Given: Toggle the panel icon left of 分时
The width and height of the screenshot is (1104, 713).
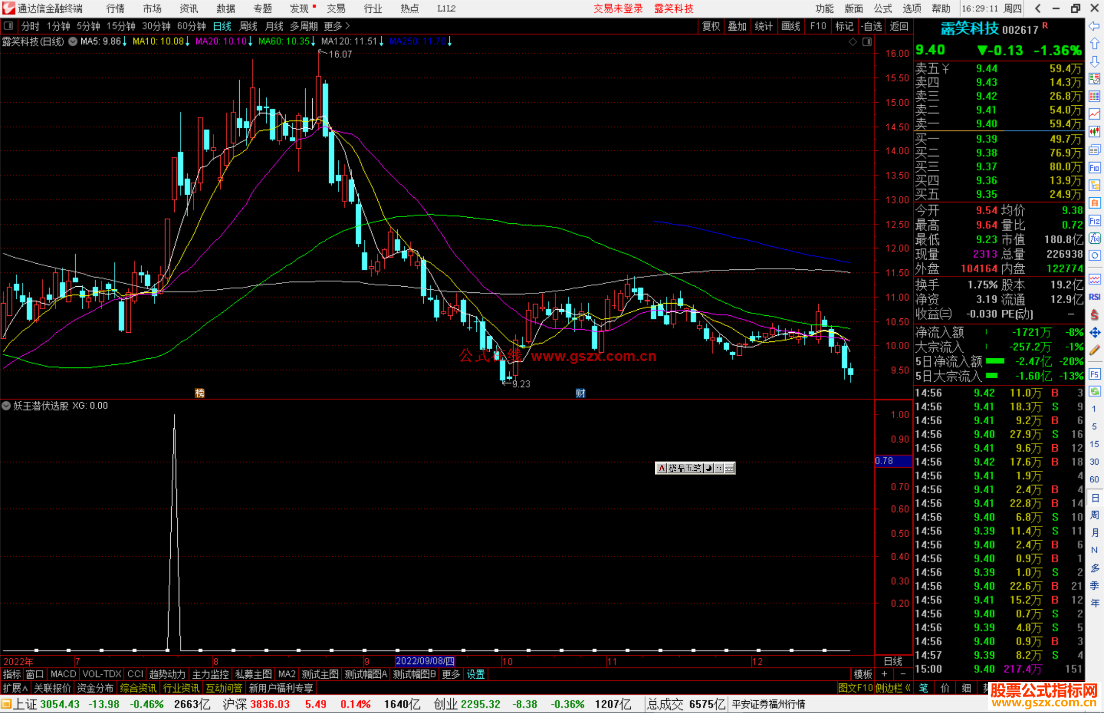Looking at the screenshot, I should pos(8,26).
